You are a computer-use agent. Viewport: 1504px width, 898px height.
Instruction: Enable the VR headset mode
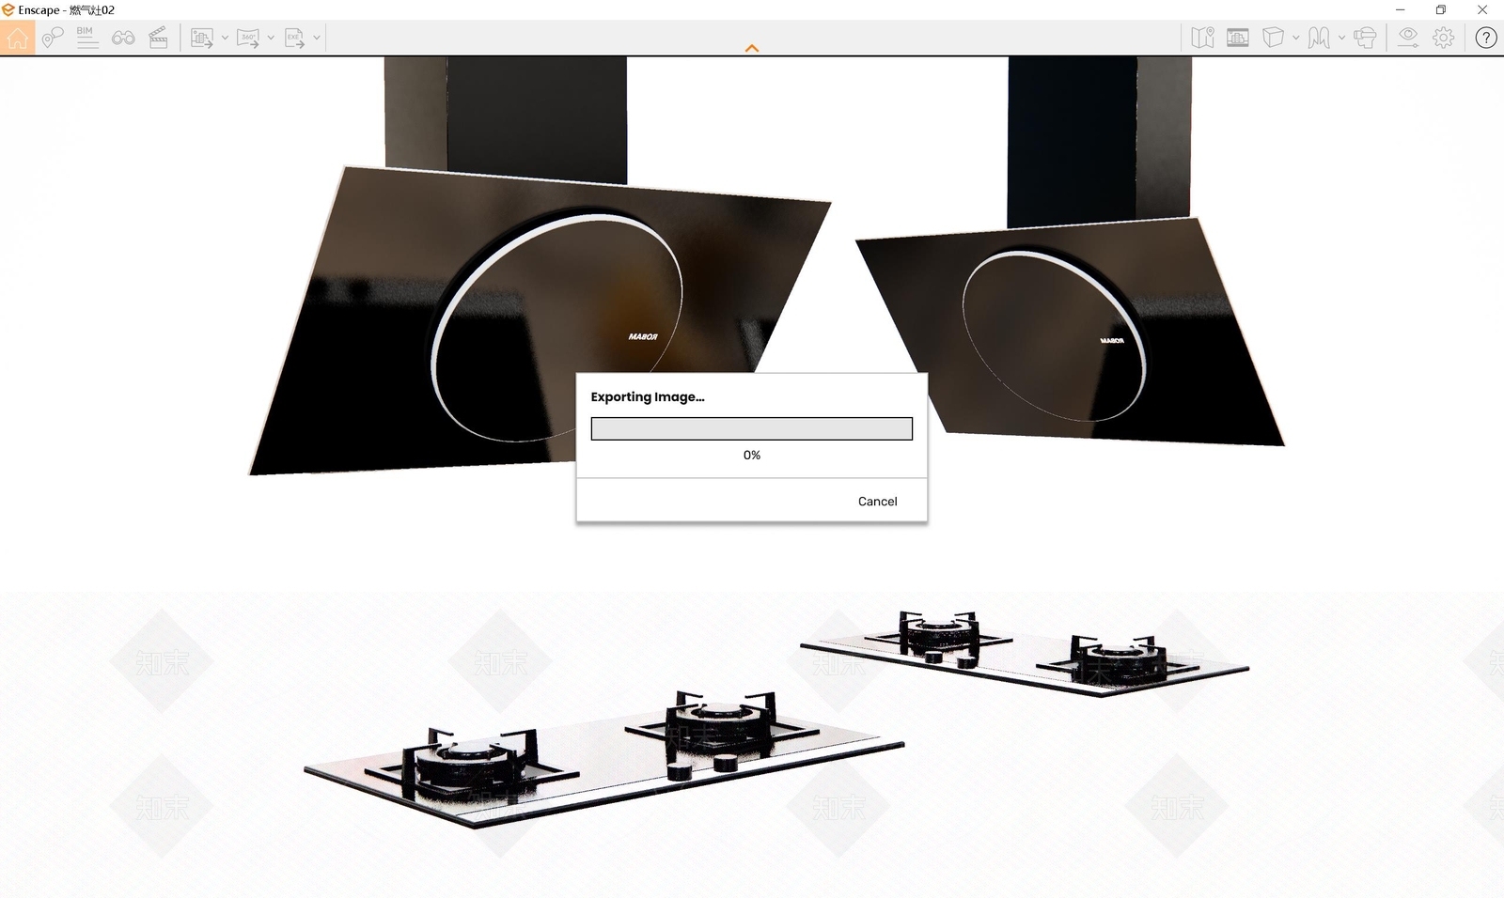(1365, 38)
